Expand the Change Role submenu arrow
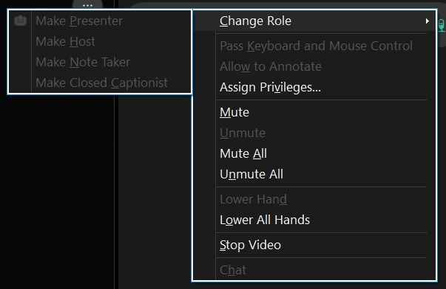Screen dimensions: 446x289 pyautogui.click(x=427, y=21)
